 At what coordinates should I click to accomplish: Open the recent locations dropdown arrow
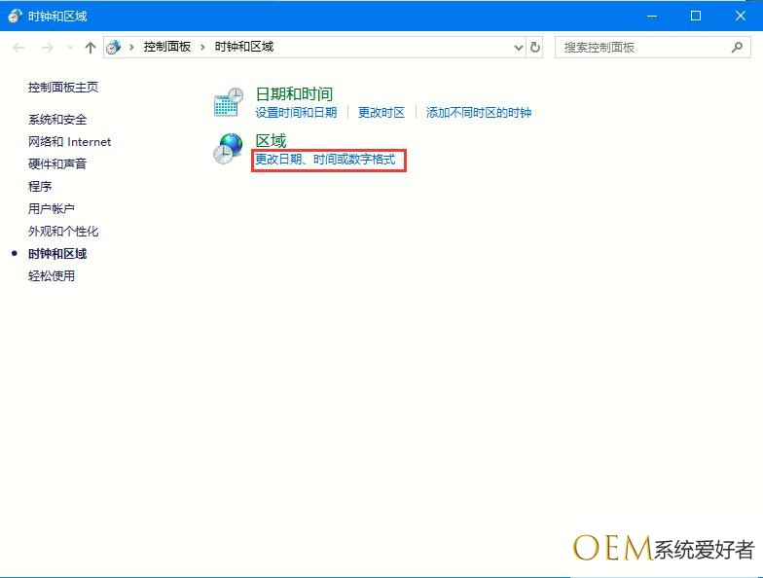tap(70, 48)
